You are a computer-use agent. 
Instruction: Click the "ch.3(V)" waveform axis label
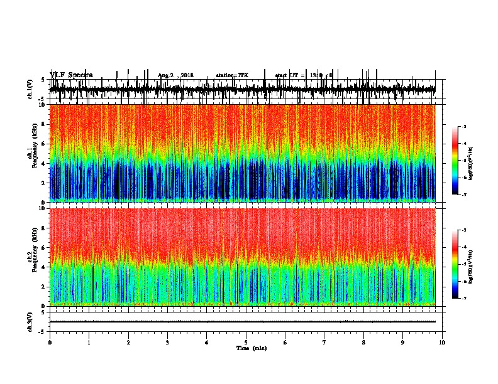click(30, 322)
